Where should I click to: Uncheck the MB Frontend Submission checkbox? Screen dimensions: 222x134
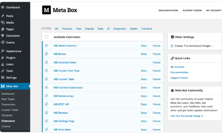click(47, 87)
